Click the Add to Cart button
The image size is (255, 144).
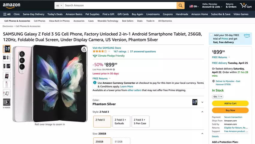click(x=230, y=103)
